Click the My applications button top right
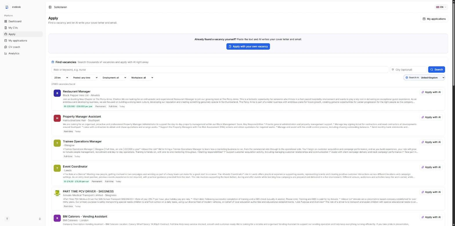455x226 pixels. pyautogui.click(x=434, y=19)
